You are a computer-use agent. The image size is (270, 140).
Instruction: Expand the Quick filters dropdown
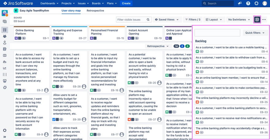coord(255,33)
